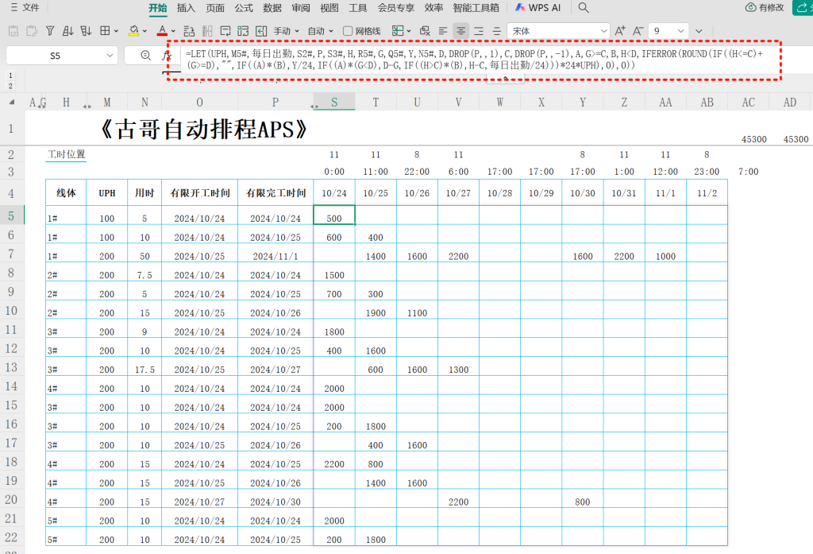Open the 公式 ribbon tab

coord(243,8)
